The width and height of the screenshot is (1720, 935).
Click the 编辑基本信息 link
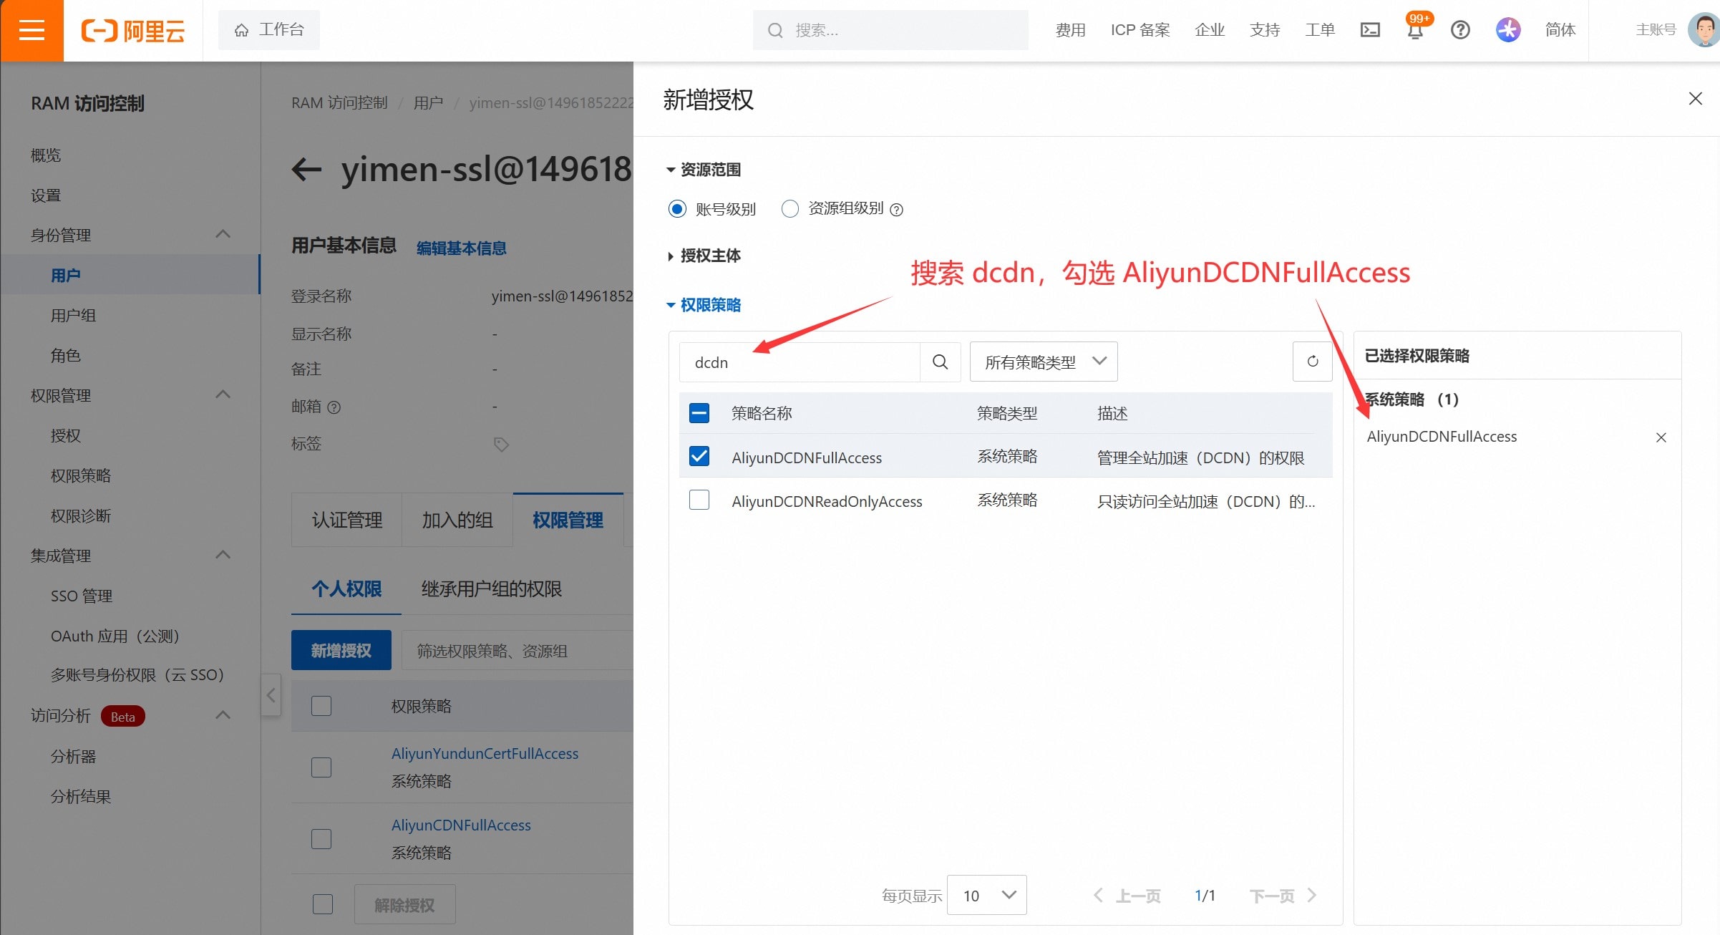[x=462, y=248]
